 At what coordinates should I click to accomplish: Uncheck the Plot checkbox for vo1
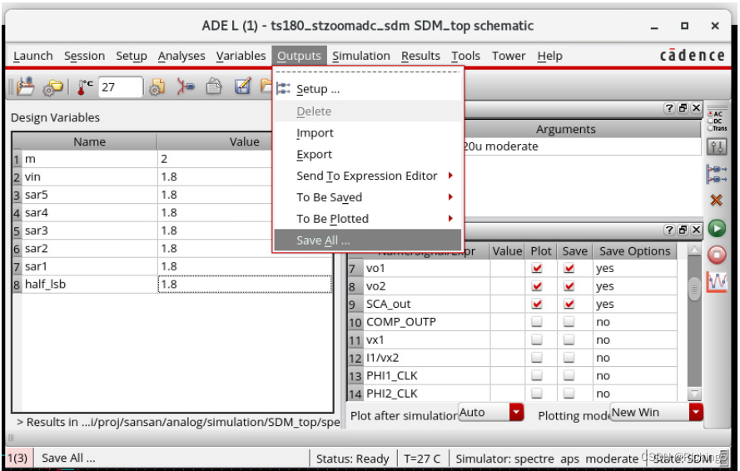[537, 269]
